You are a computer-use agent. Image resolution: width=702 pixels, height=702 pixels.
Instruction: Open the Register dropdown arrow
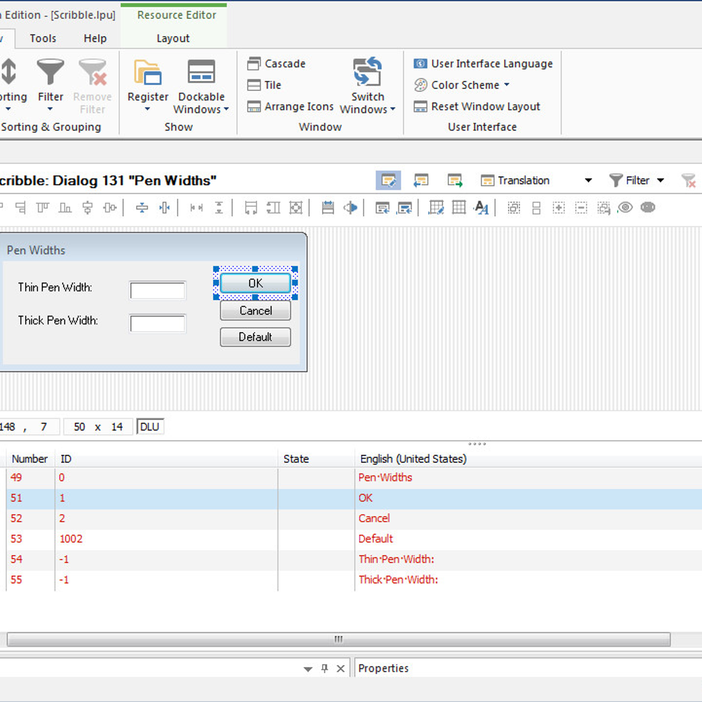(147, 109)
